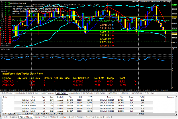Open the Code Base tab

pos(90,117)
